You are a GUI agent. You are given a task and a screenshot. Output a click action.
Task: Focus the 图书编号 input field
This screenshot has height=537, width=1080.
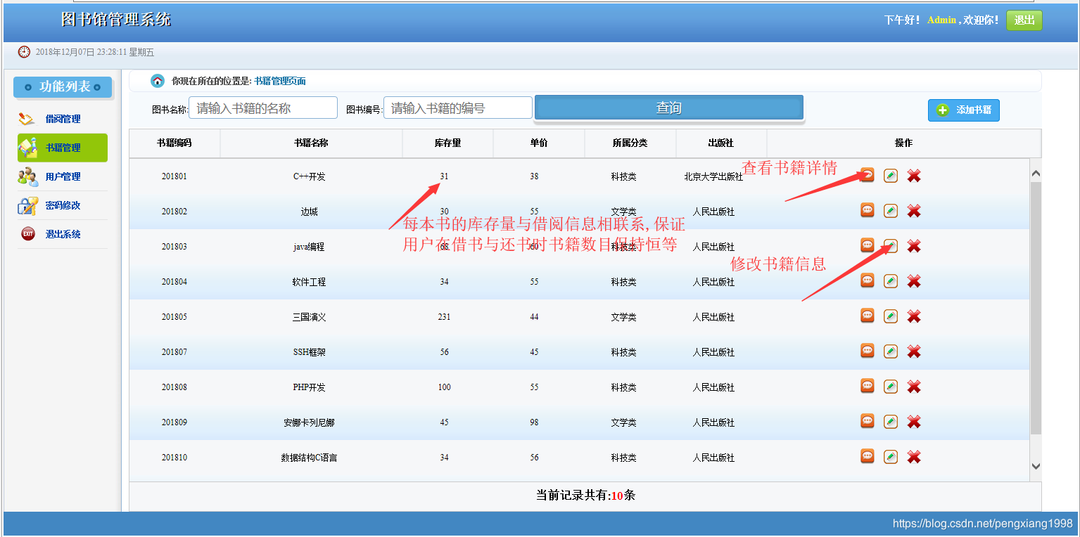pyautogui.click(x=458, y=108)
